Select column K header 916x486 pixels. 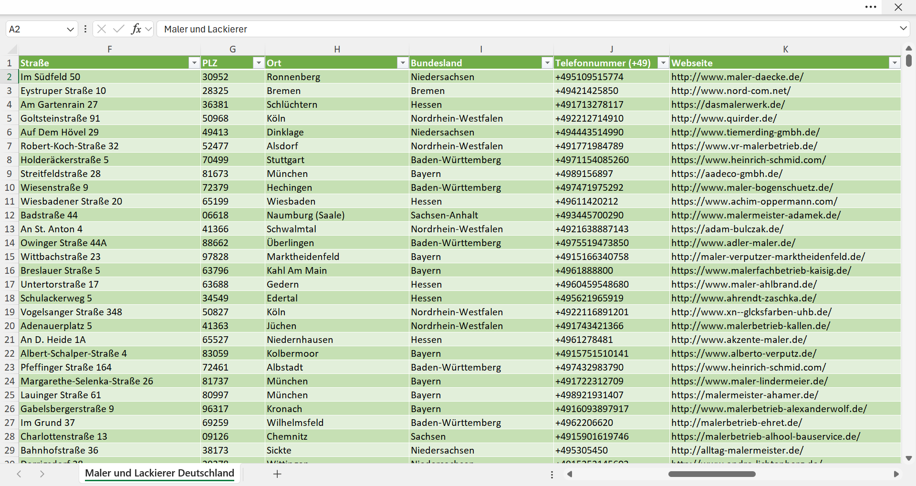[785, 49]
